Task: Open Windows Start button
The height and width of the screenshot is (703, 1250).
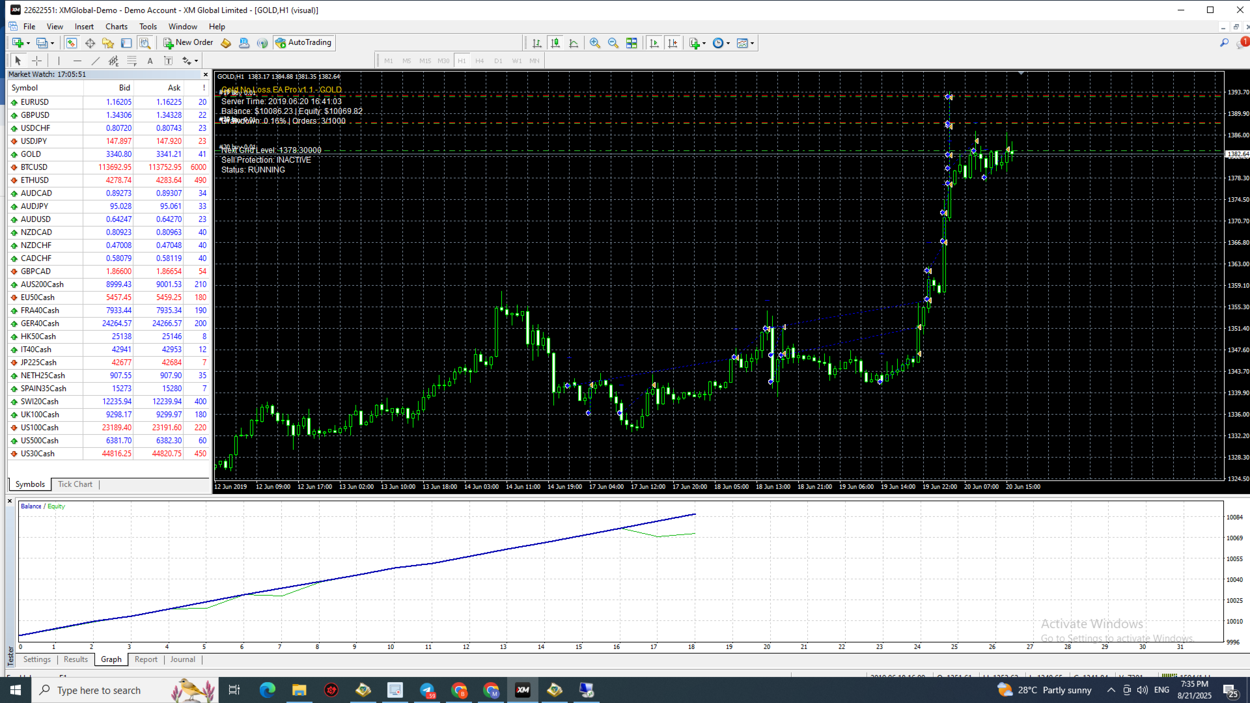Action: coord(16,690)
